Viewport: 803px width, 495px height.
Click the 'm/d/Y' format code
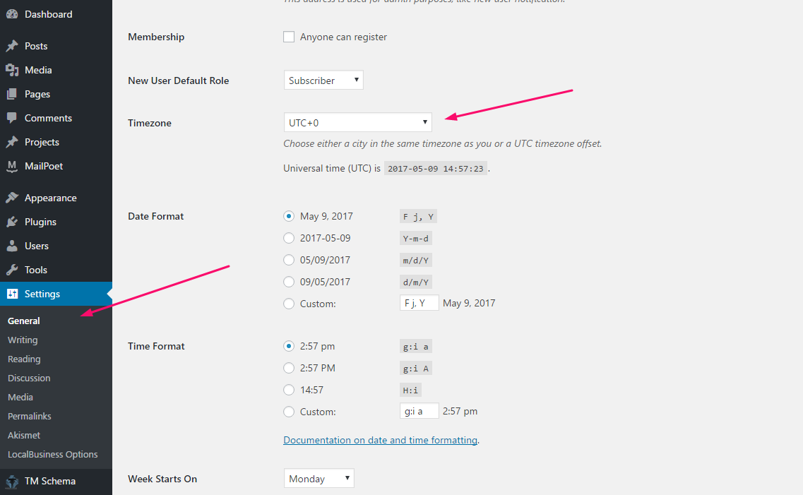click(x=416, y=261)
